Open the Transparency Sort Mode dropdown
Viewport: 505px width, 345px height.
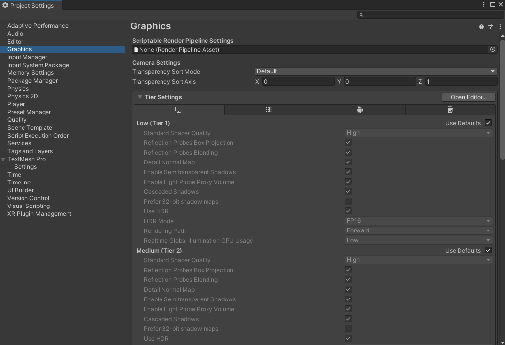376,71
